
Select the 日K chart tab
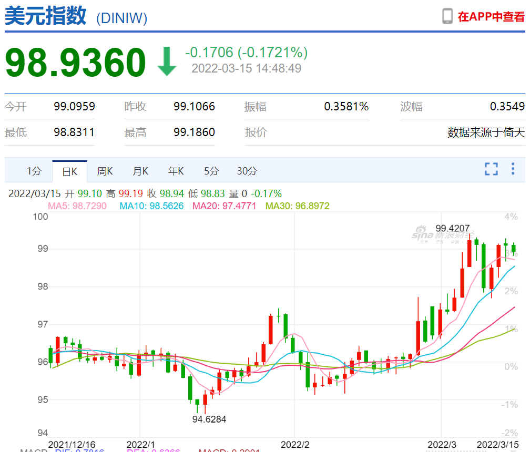pos(70,171)
